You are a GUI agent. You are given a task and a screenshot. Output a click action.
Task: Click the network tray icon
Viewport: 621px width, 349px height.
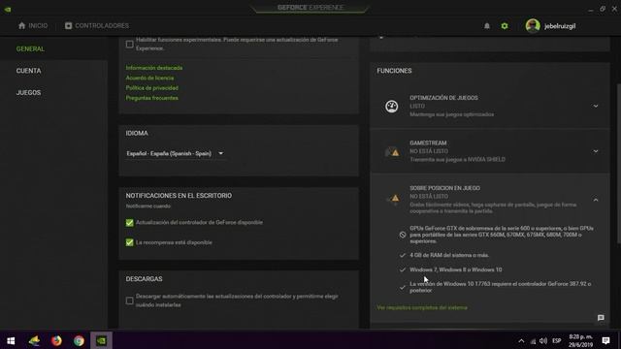pos(533,341)
